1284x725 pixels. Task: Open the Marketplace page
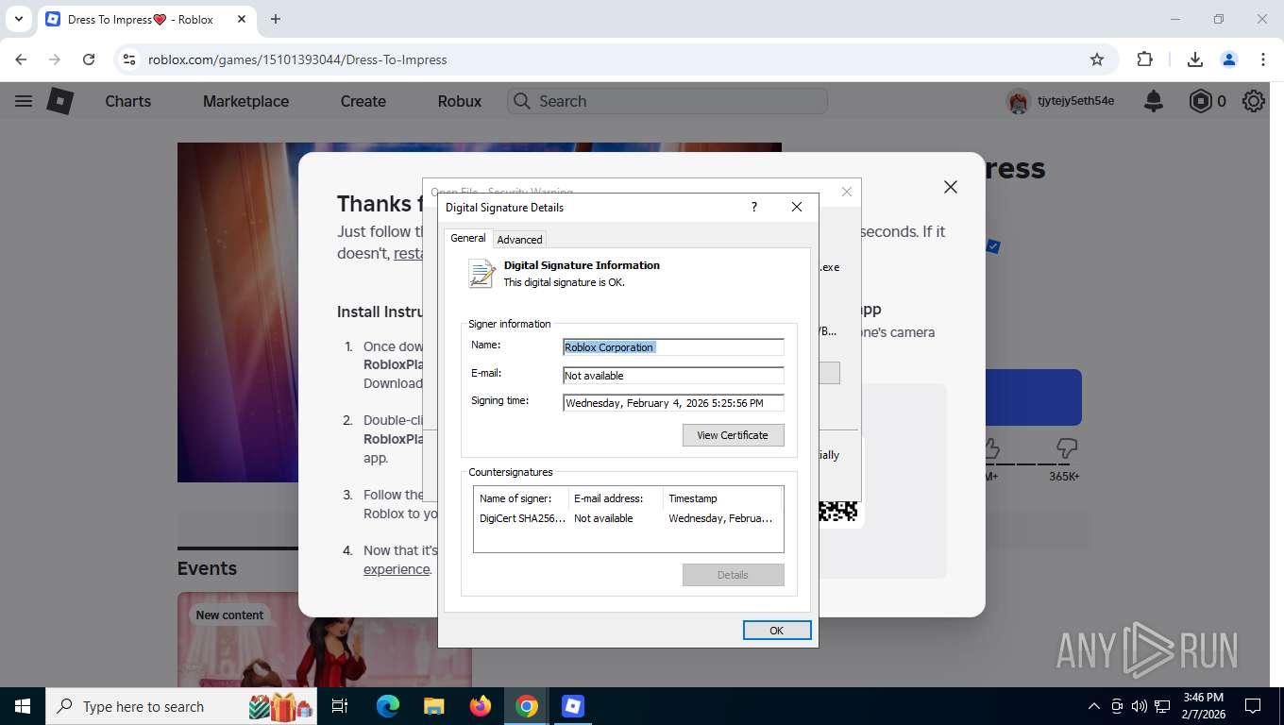pos(245,101)
